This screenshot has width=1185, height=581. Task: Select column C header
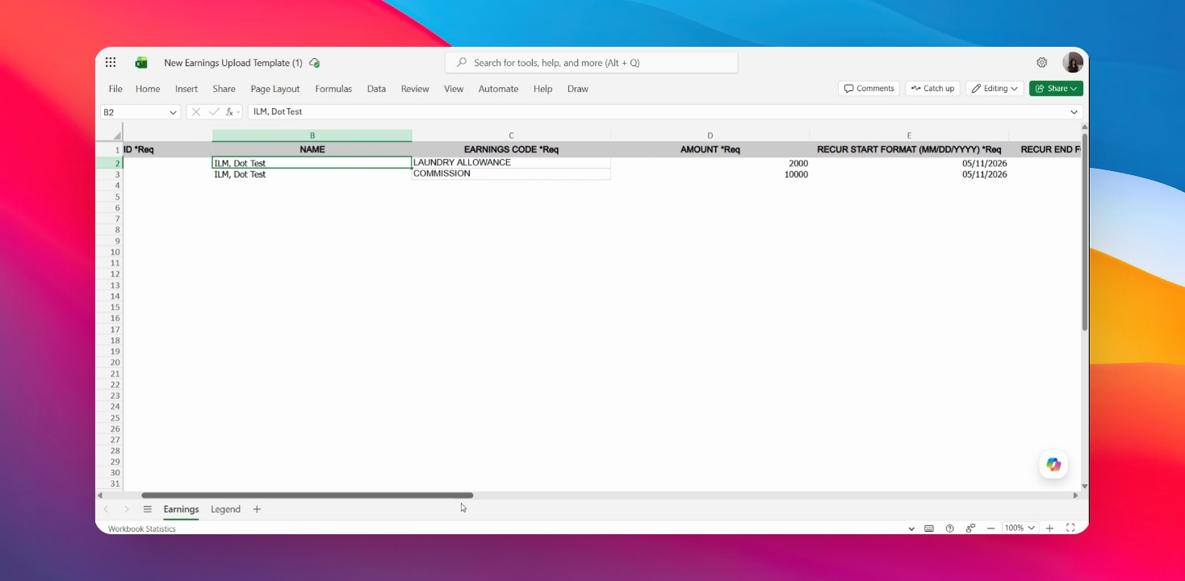[x=511, y=136]
